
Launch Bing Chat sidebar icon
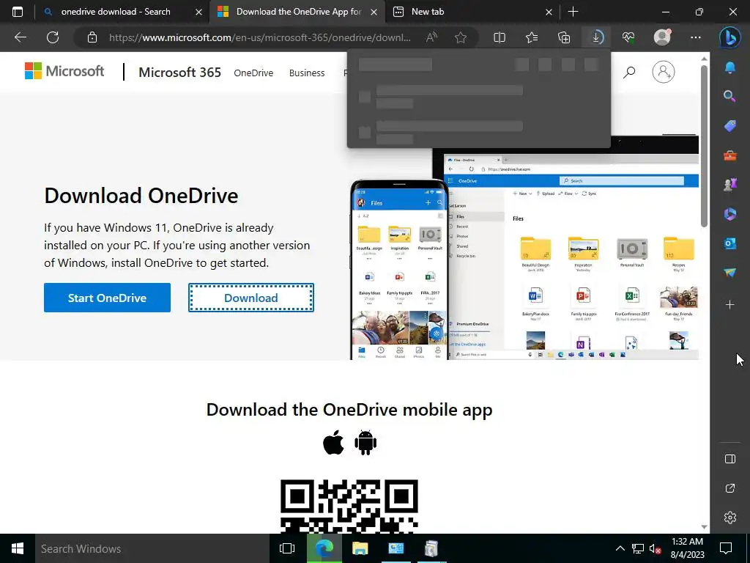click(x=730, y=37)
